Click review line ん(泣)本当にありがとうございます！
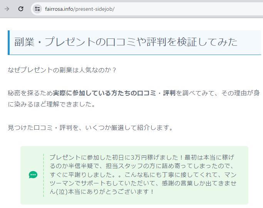The image size is (263, 208). [102, 191]
